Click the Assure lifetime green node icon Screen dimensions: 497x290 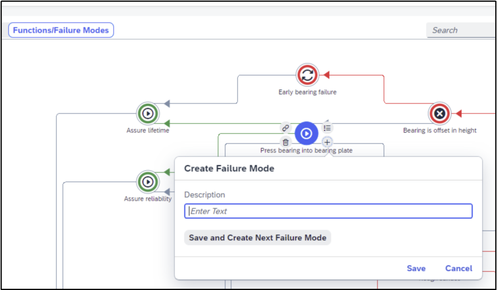pyautogui.click(x=148, y=113)
